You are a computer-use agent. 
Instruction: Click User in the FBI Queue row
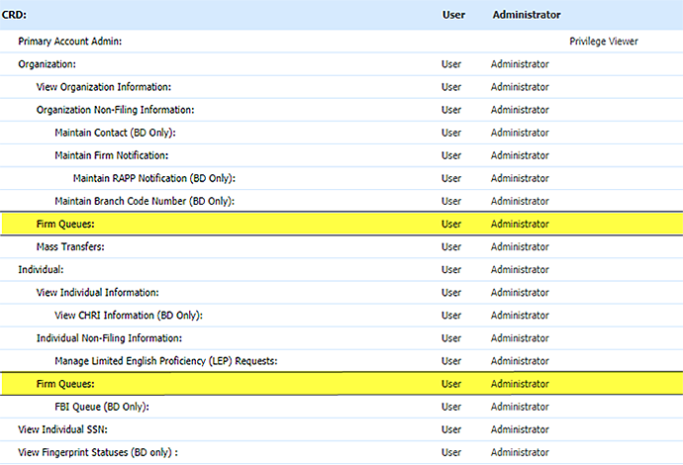(x=451, y=407)
